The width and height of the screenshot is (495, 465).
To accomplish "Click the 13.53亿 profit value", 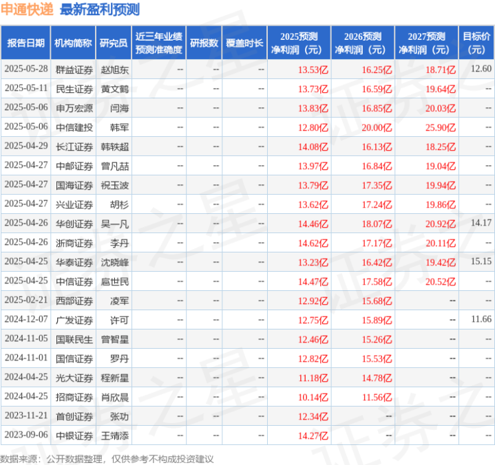I will [313, 69].
